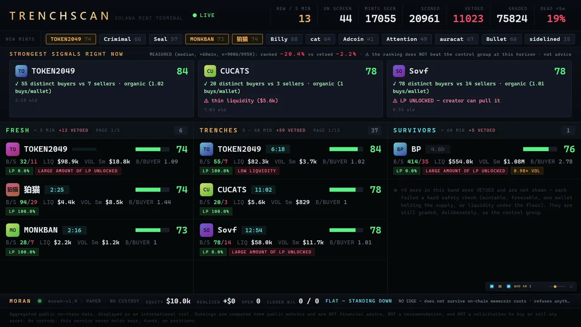Open the mini player playlist menu icon

[x=571, y=287]
